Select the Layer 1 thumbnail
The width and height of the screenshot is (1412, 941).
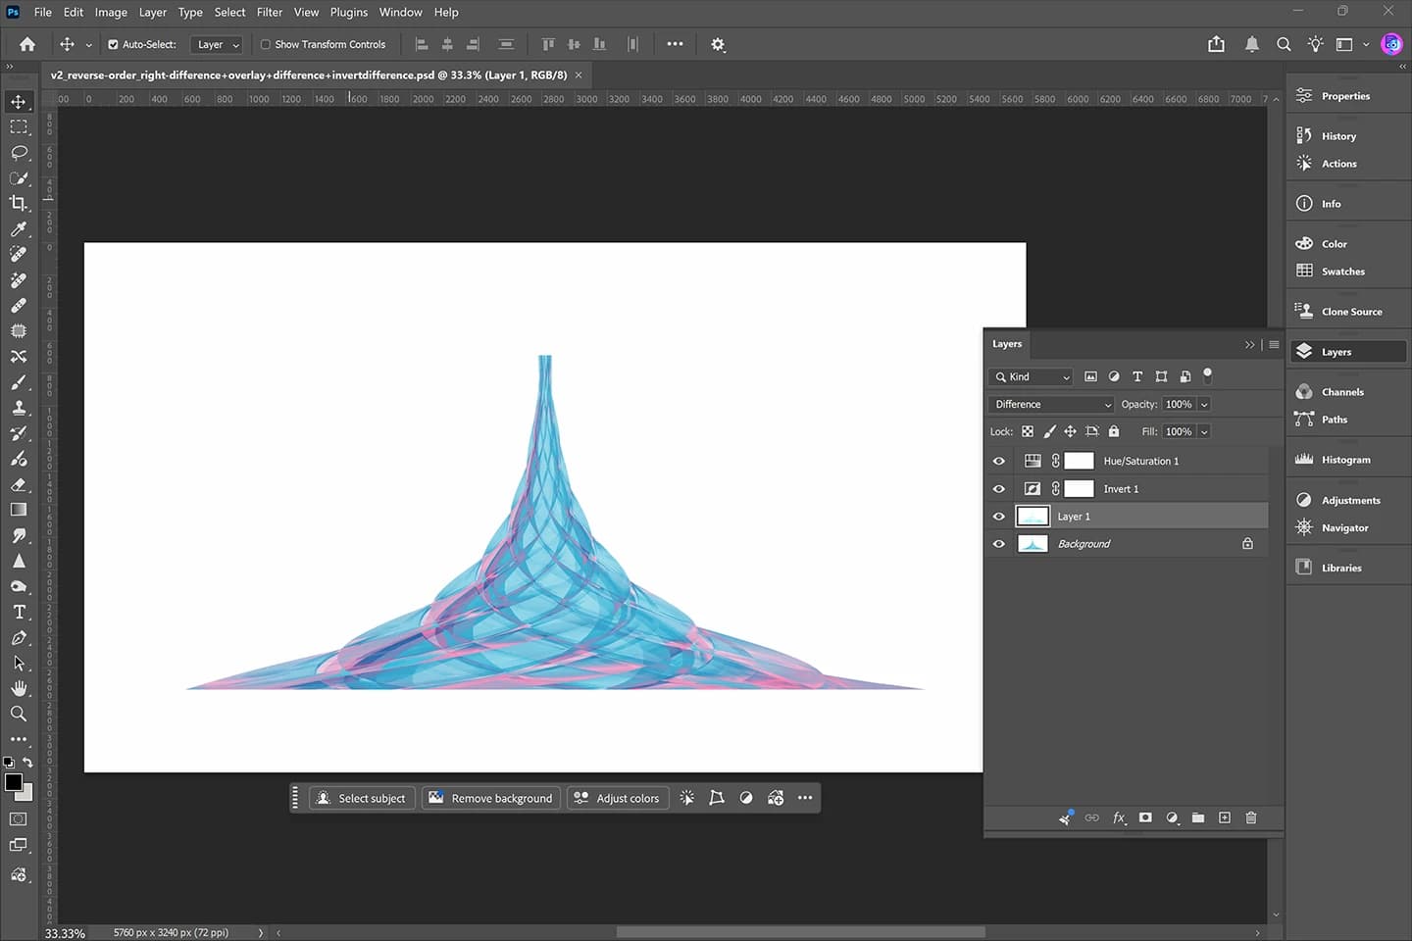click(x=1033, y=517)
